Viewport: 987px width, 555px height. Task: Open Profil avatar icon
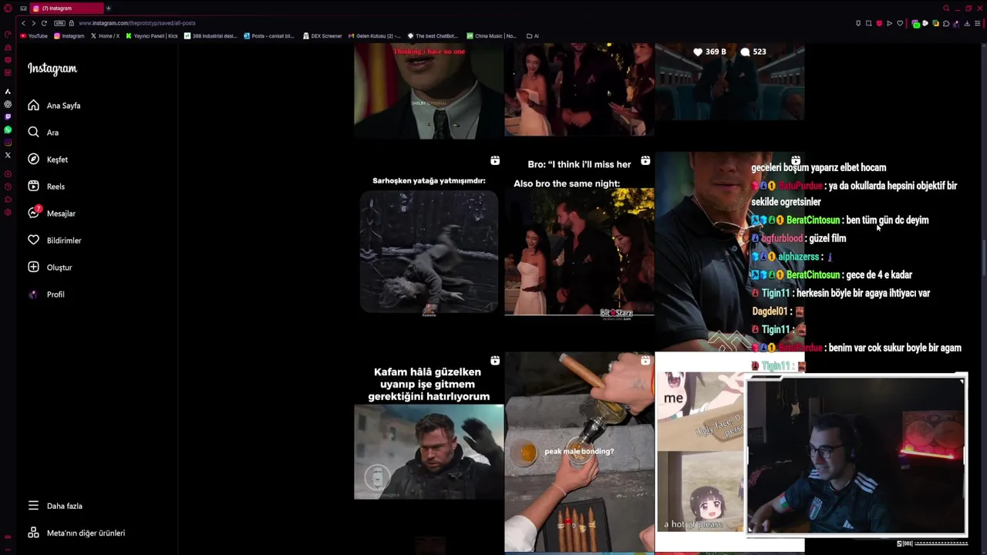(x=33, y=294)
